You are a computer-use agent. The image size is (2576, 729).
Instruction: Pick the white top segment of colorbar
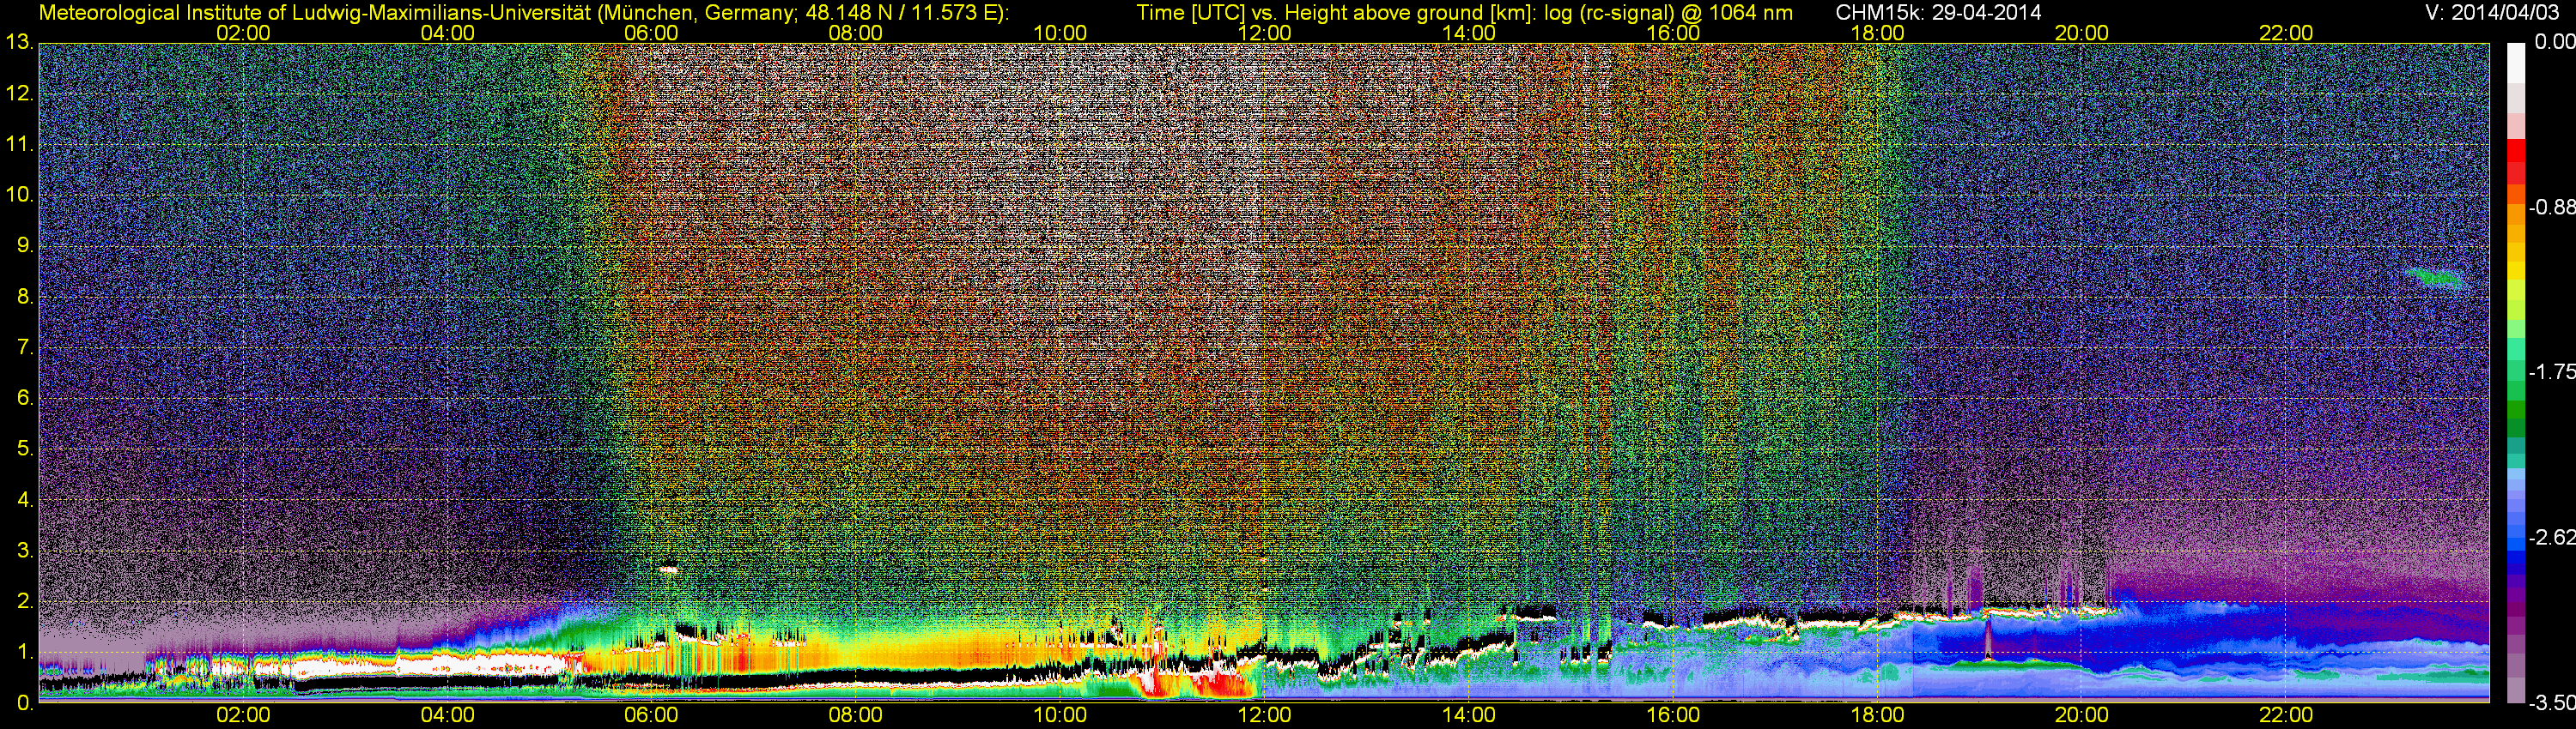point(2516,62)
